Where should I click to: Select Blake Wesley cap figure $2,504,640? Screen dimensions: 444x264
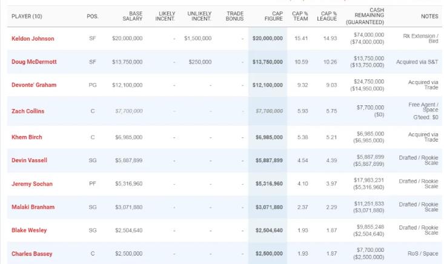[270, 230]
